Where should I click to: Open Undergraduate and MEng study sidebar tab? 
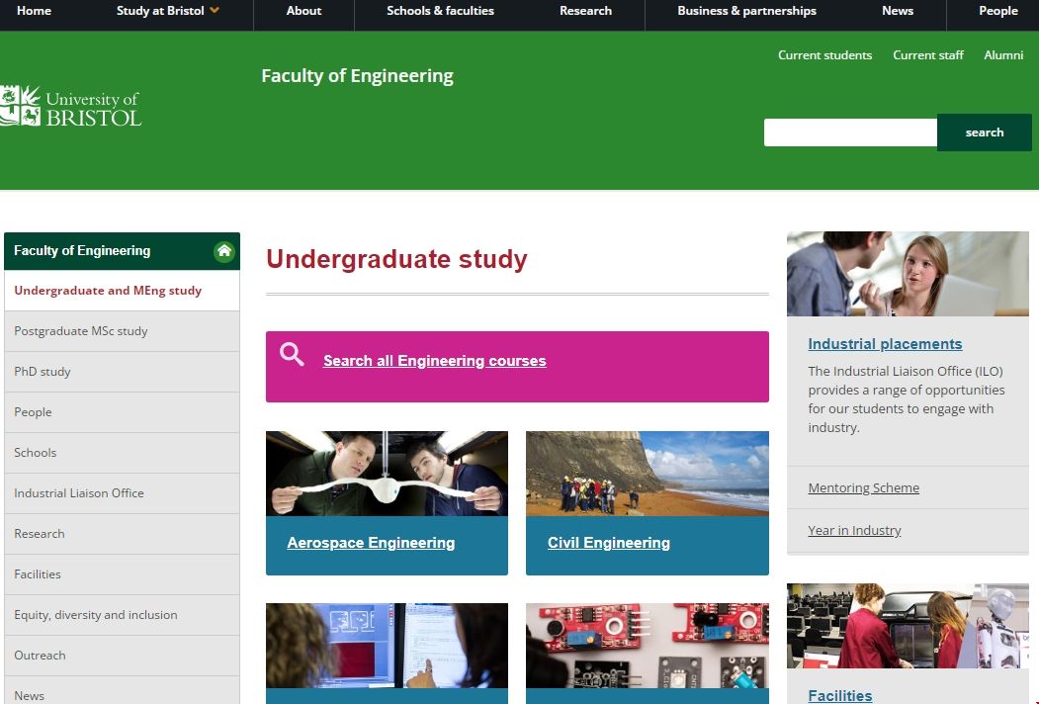click(x=106, y=290)
